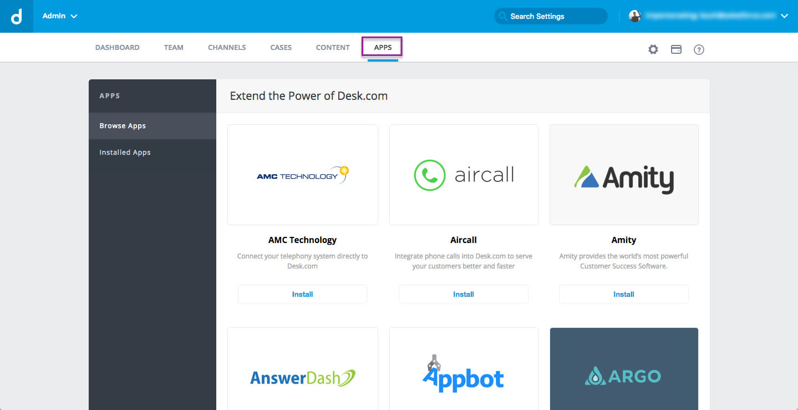Viewport: 798px width, 410px height.
Task: Click the search magnifier icon
Action: point(503,16)
